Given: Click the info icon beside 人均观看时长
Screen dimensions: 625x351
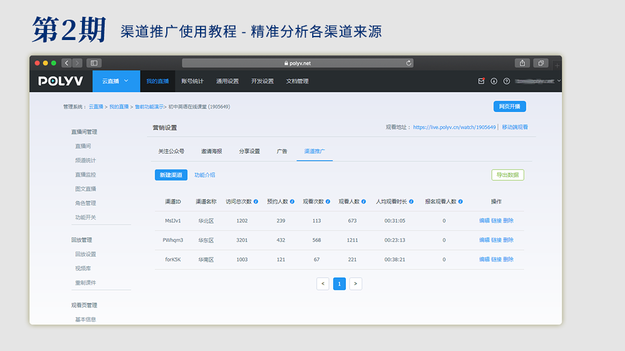Looking at the screenshot, I should pos(411,202).
